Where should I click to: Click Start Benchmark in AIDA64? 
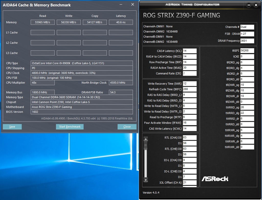(x=70, y=127)
